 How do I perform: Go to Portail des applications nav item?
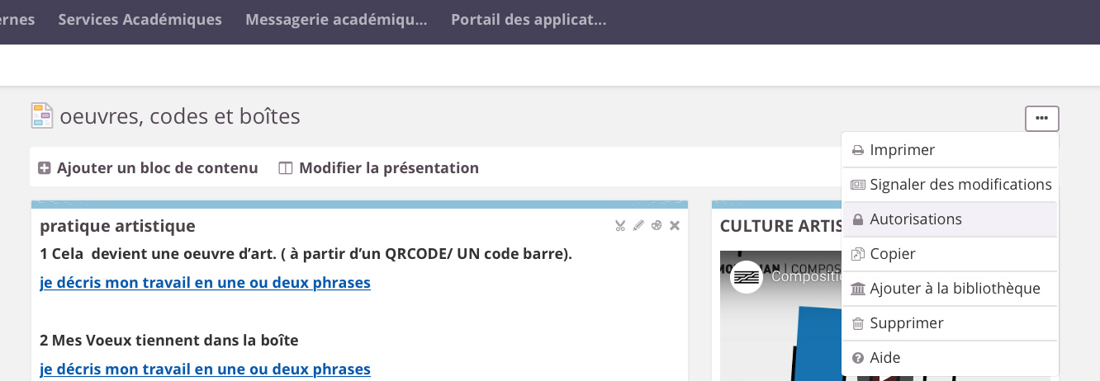pyautogui.click(x=529, y=20)
